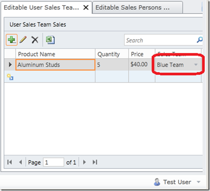Click the green plus Add new record icon
This screenshot has height=191, width=210.
click(12, 40)
